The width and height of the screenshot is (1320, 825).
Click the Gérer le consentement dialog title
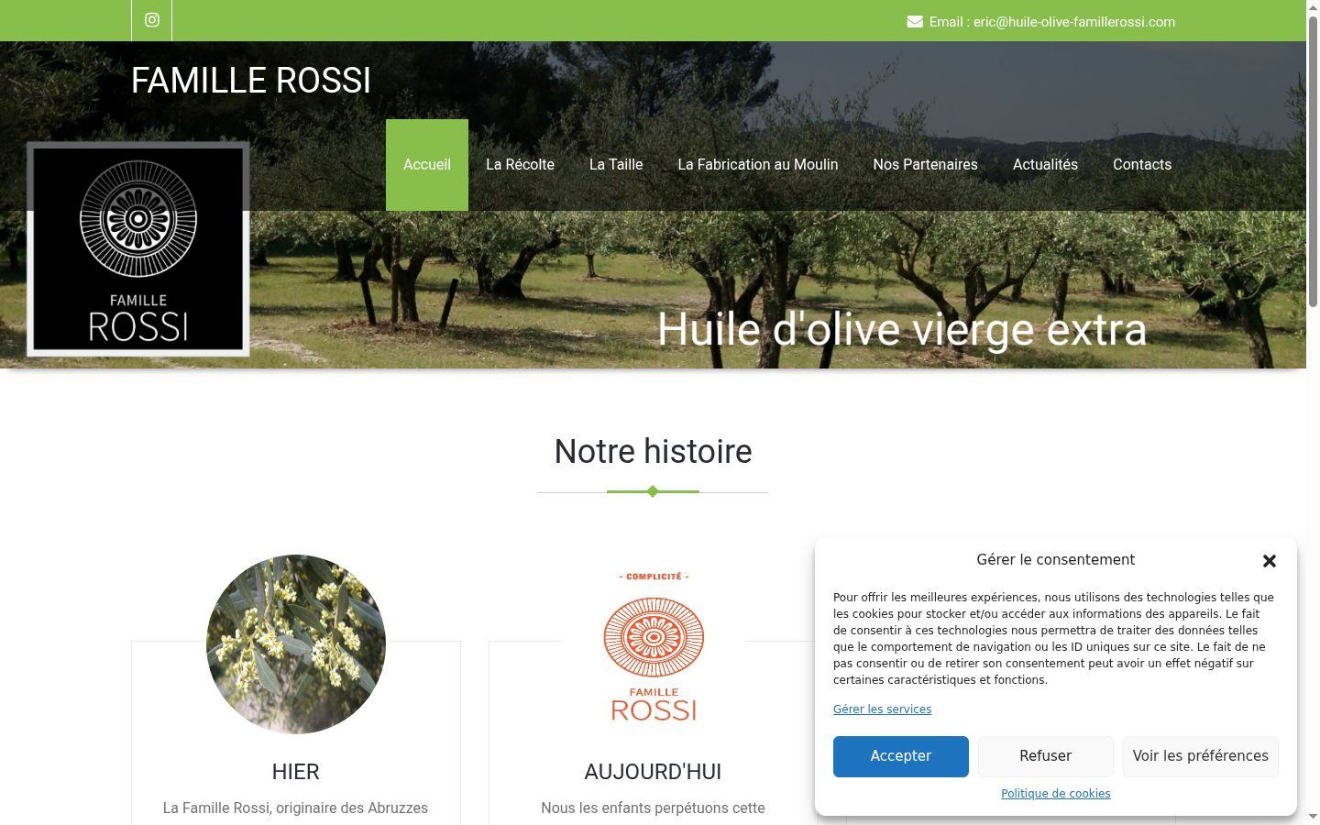1056,560
